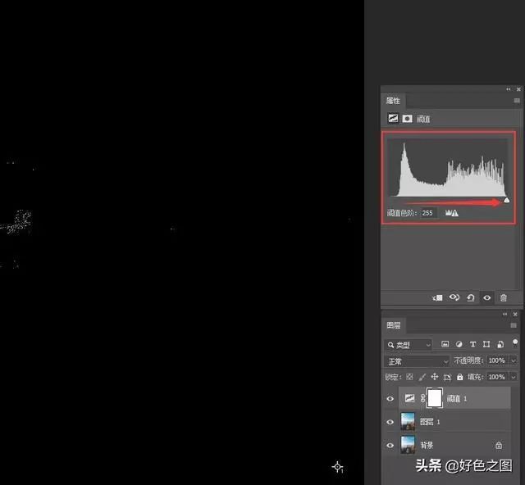Click the clip to layer icon in Properties
This screenshot has height=485, width=525.
pos(438,297)
